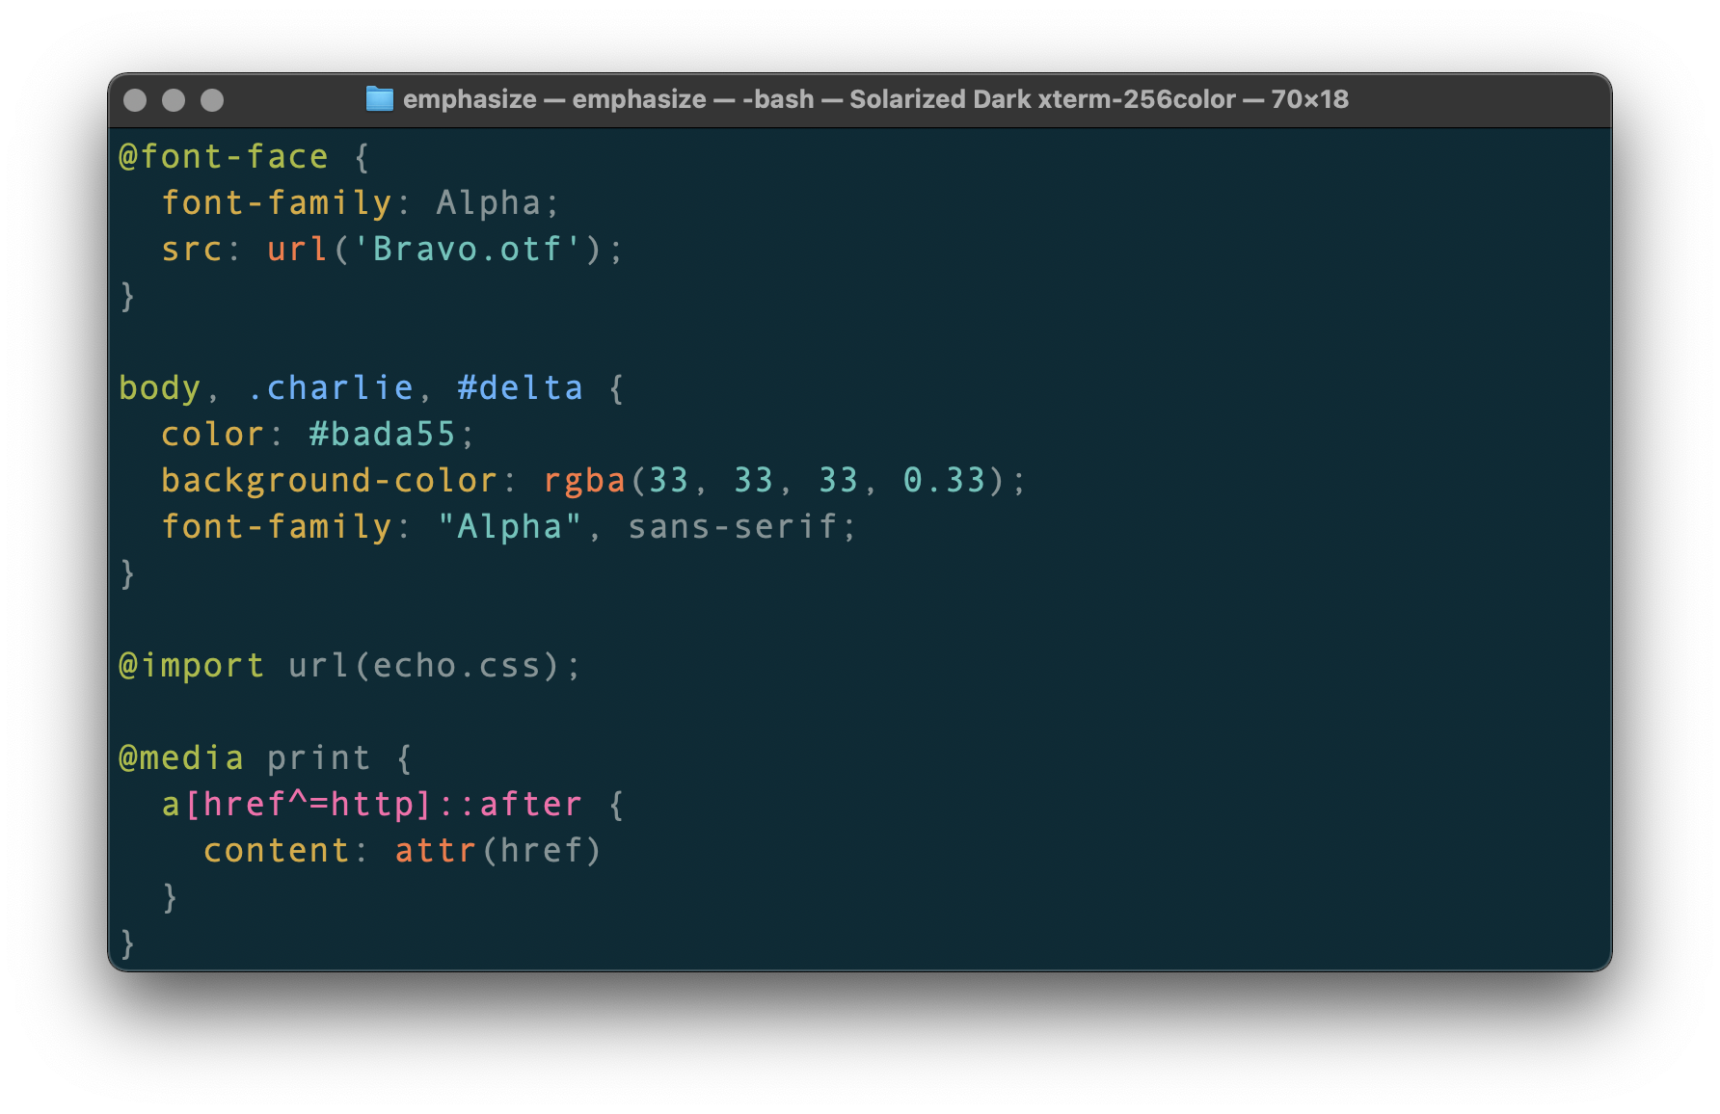Zoom the terminal window

pyautogui.click(x=212, y=100)
